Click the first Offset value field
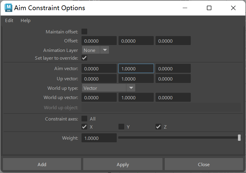 (99, 41)
